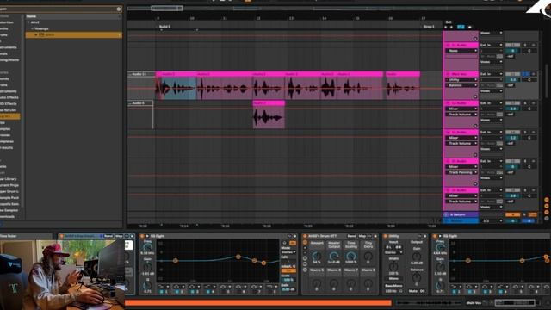Click the Utility left phase invert button

[x=388, y=247]
